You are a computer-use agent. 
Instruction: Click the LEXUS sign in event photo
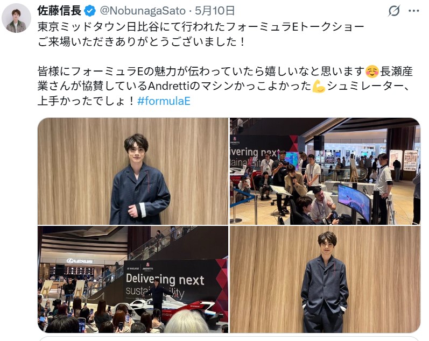(x=79, y=261)
